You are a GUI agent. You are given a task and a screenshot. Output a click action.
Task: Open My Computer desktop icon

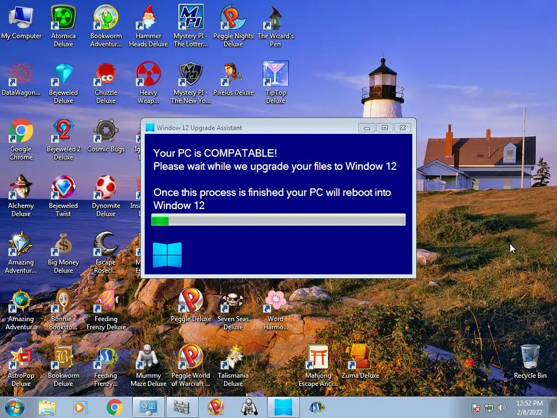(21, 23)
